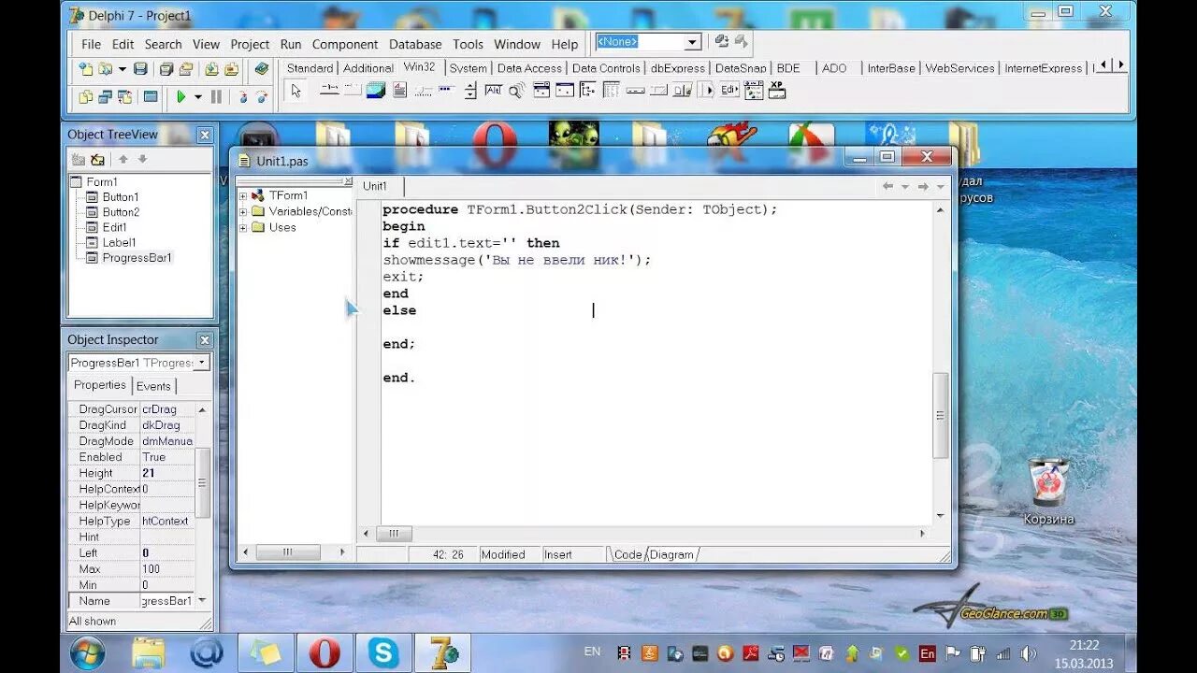Viewport: 1197px width, 673px height.
Task: Click the Pause debugger icon
Action: click(216, 96)
